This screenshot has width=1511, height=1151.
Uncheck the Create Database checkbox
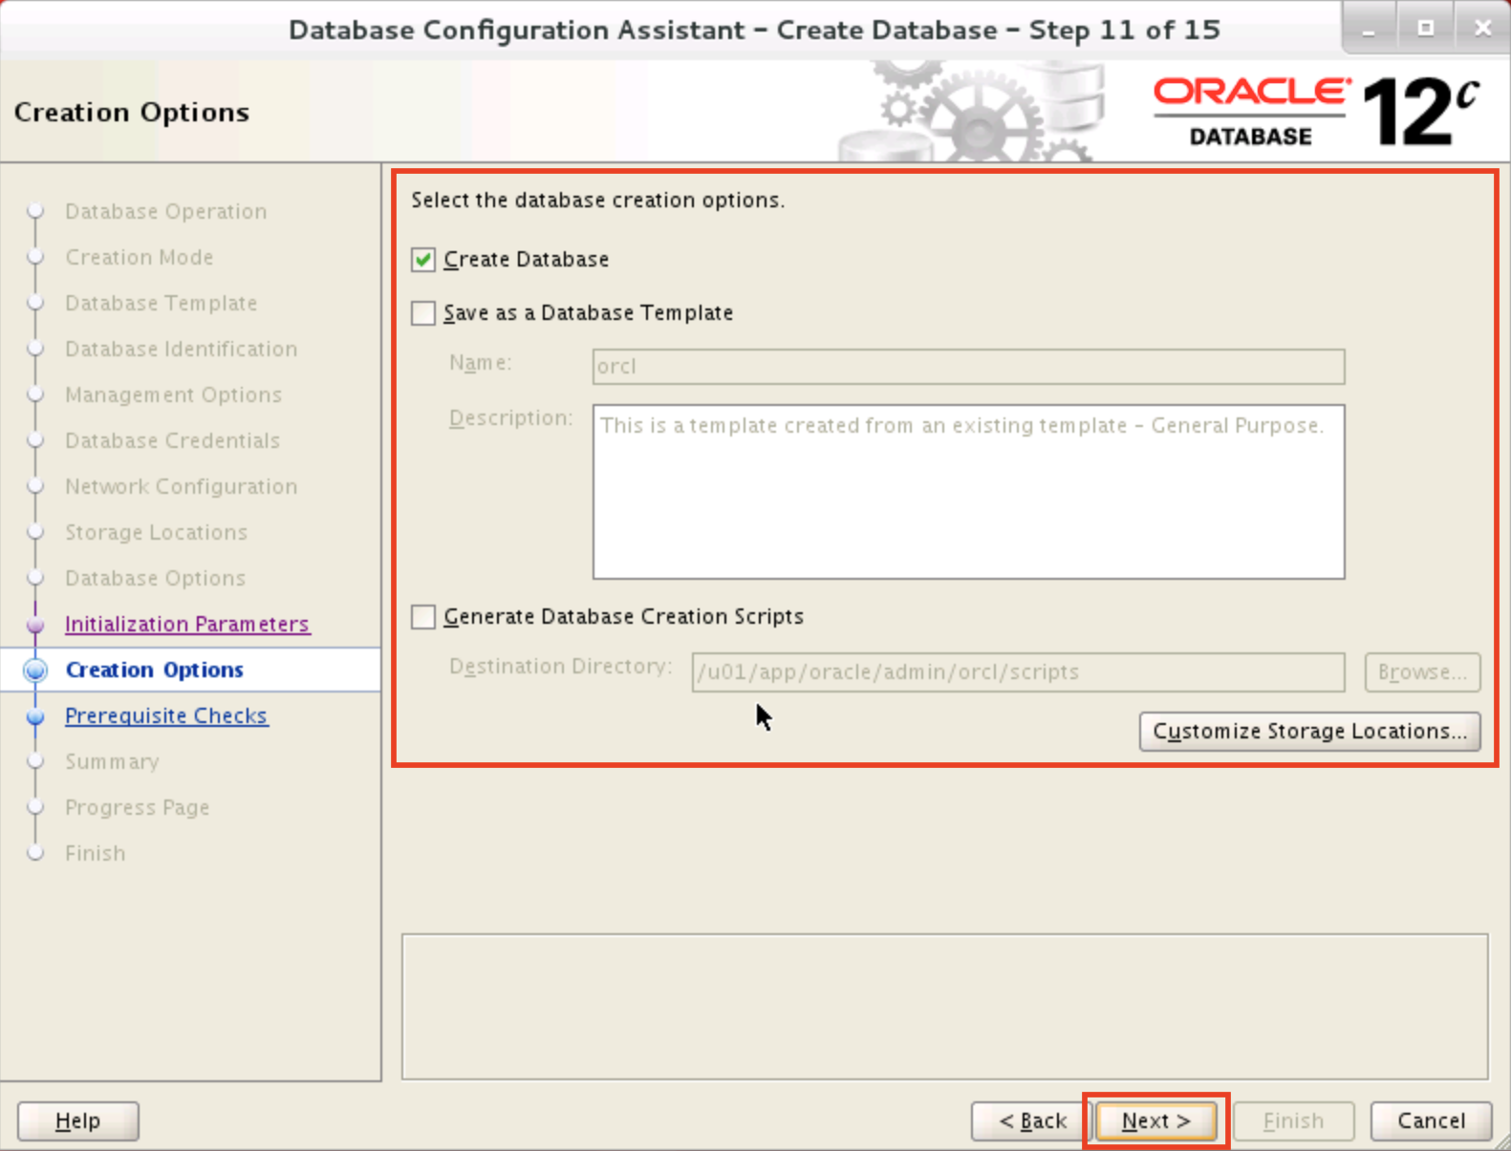click(x=423, y=260)
